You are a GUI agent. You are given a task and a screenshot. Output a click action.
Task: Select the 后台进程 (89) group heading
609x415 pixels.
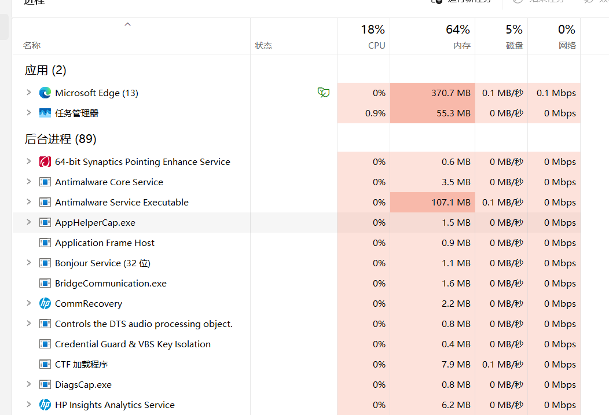tap(61, 139)
